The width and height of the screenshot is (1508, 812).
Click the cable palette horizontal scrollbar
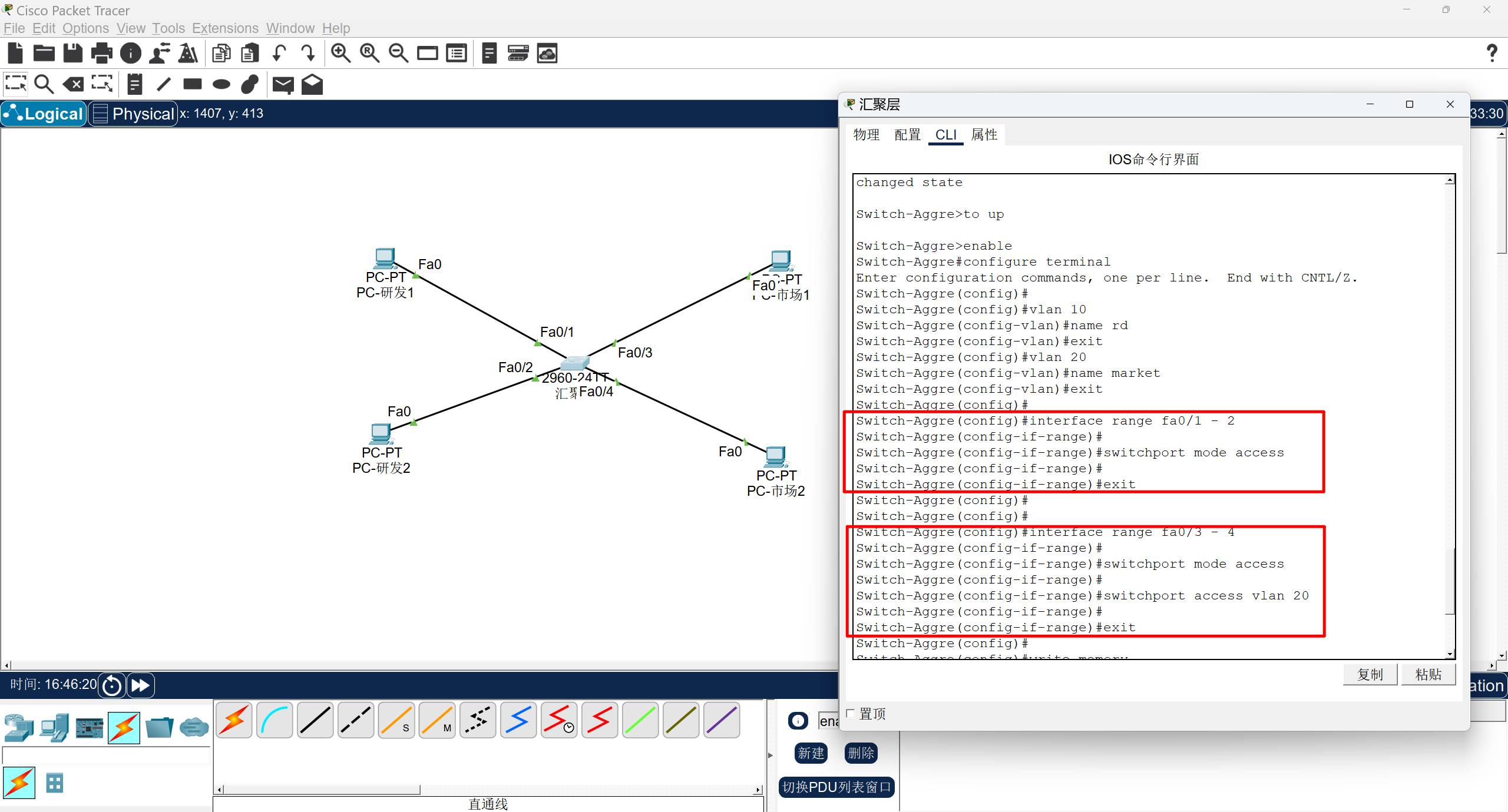(x=321, y=790)
